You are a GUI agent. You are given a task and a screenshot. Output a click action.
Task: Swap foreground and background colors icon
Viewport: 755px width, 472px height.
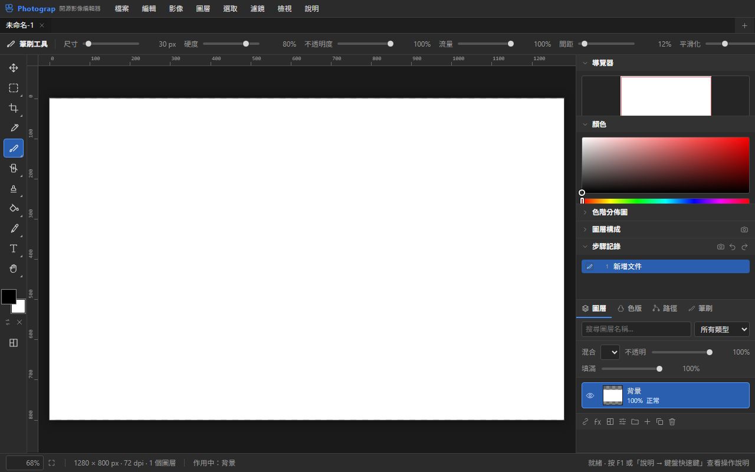click(x=8, y=322)
